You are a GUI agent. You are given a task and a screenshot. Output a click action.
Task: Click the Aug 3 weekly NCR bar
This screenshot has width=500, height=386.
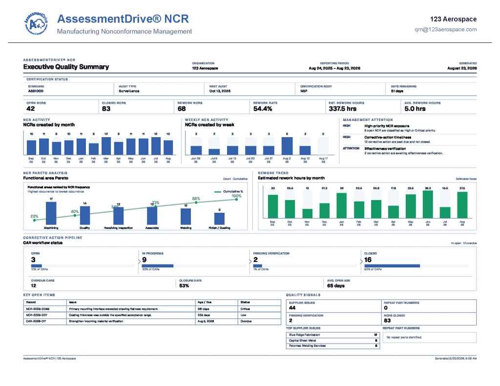pos(287,146)
